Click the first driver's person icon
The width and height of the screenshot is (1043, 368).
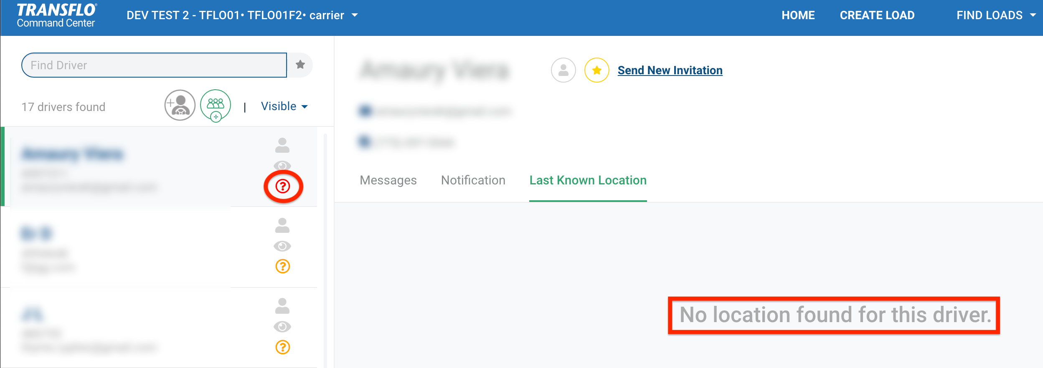282,145
